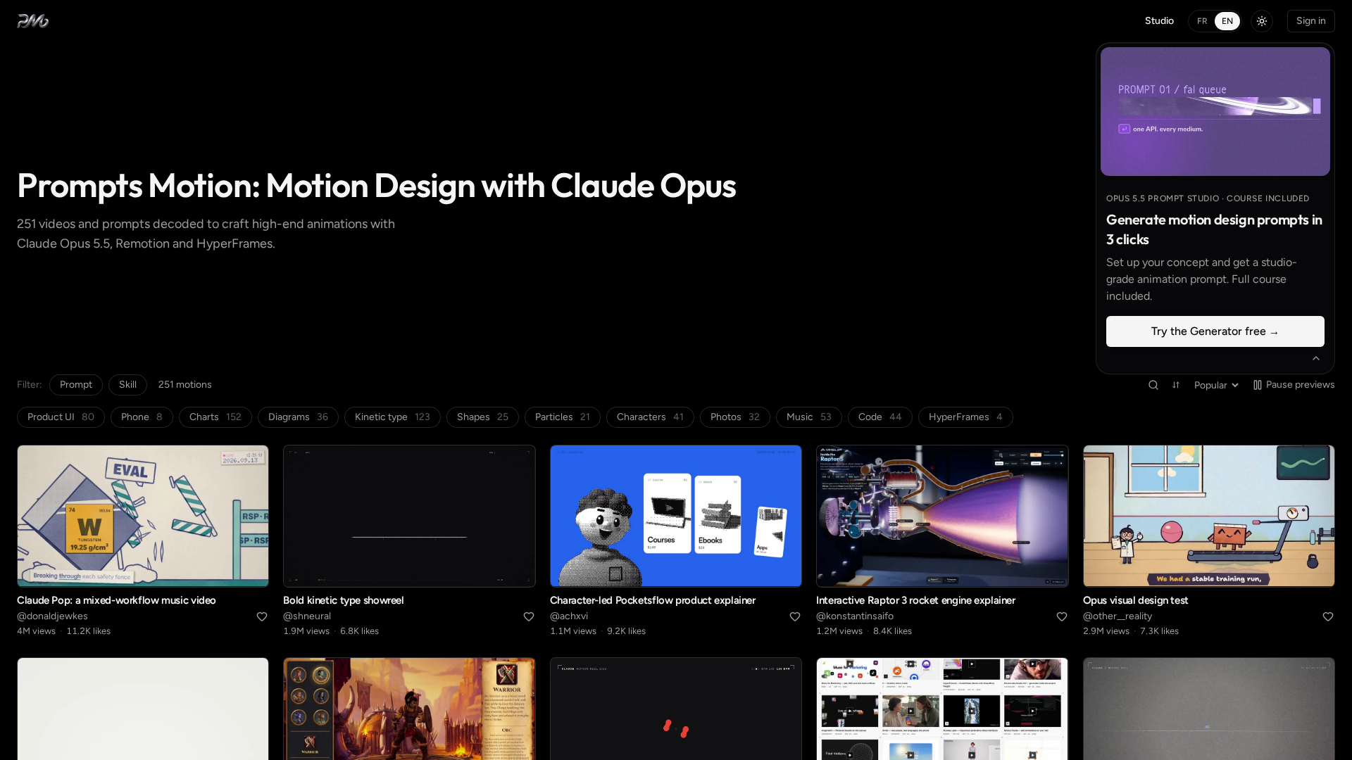Viewport: 1352px width, 760px height.
Task: Click the Prompts Motion logo icon
Action: pyautogui.click(x=32, y=21)
